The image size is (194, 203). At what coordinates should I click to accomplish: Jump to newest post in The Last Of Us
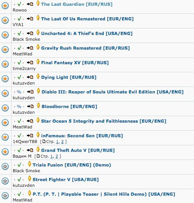tap(30, 19)
